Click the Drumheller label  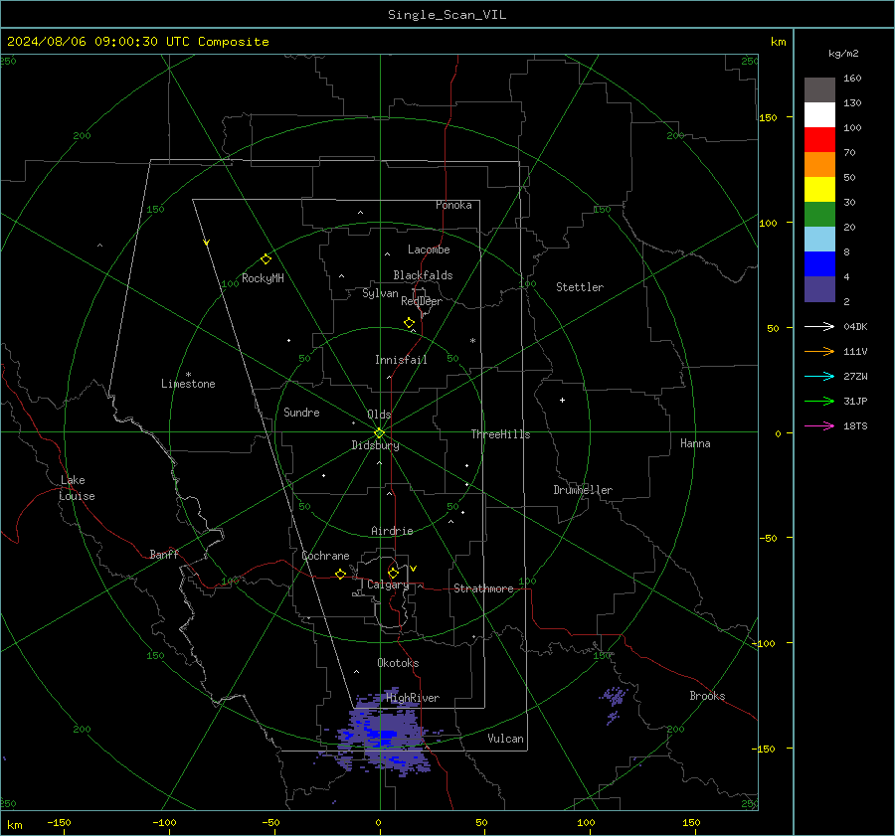583,490
